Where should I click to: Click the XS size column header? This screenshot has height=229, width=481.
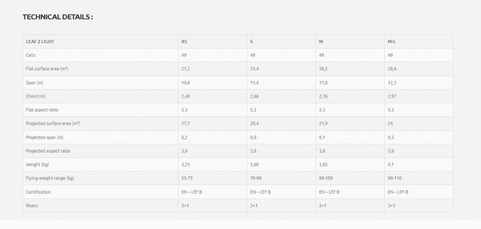click(184, 41)
